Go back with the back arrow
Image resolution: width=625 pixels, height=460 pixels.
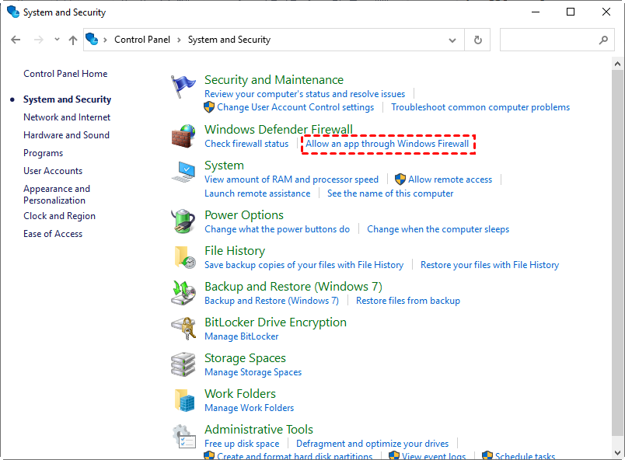coord(16,40)
